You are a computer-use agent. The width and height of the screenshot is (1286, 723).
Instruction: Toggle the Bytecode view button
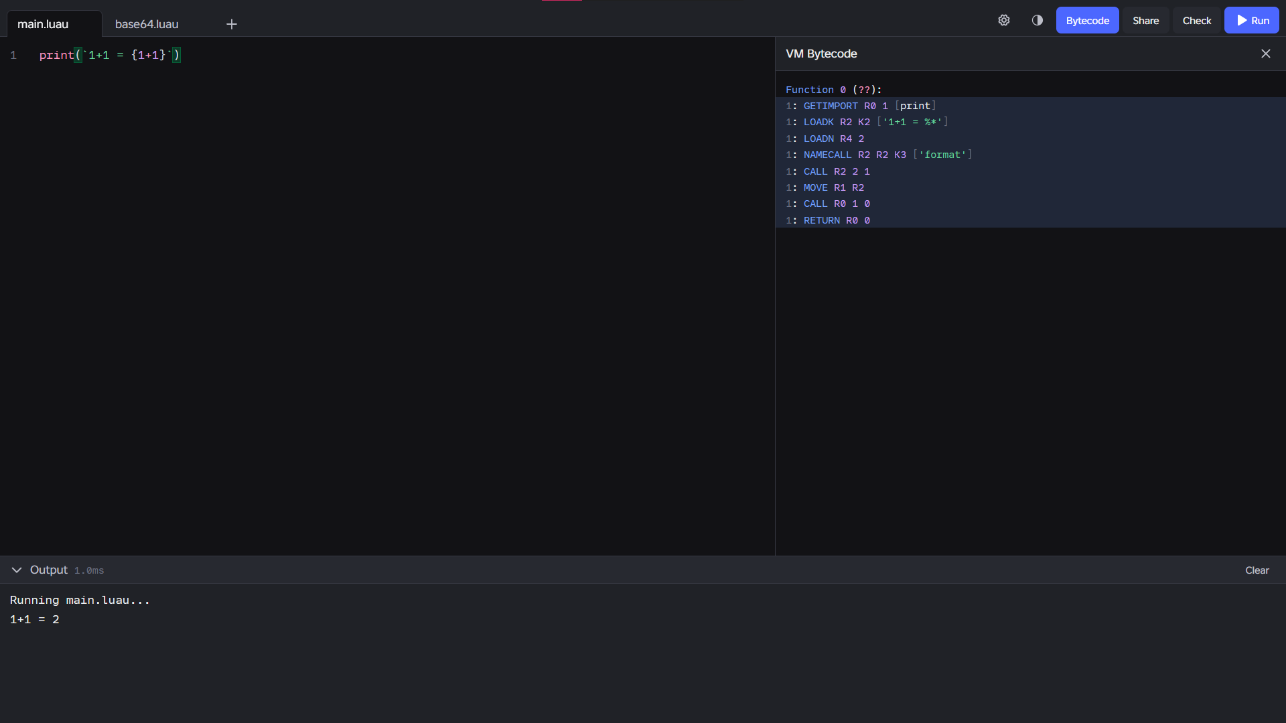[1087, 21]
